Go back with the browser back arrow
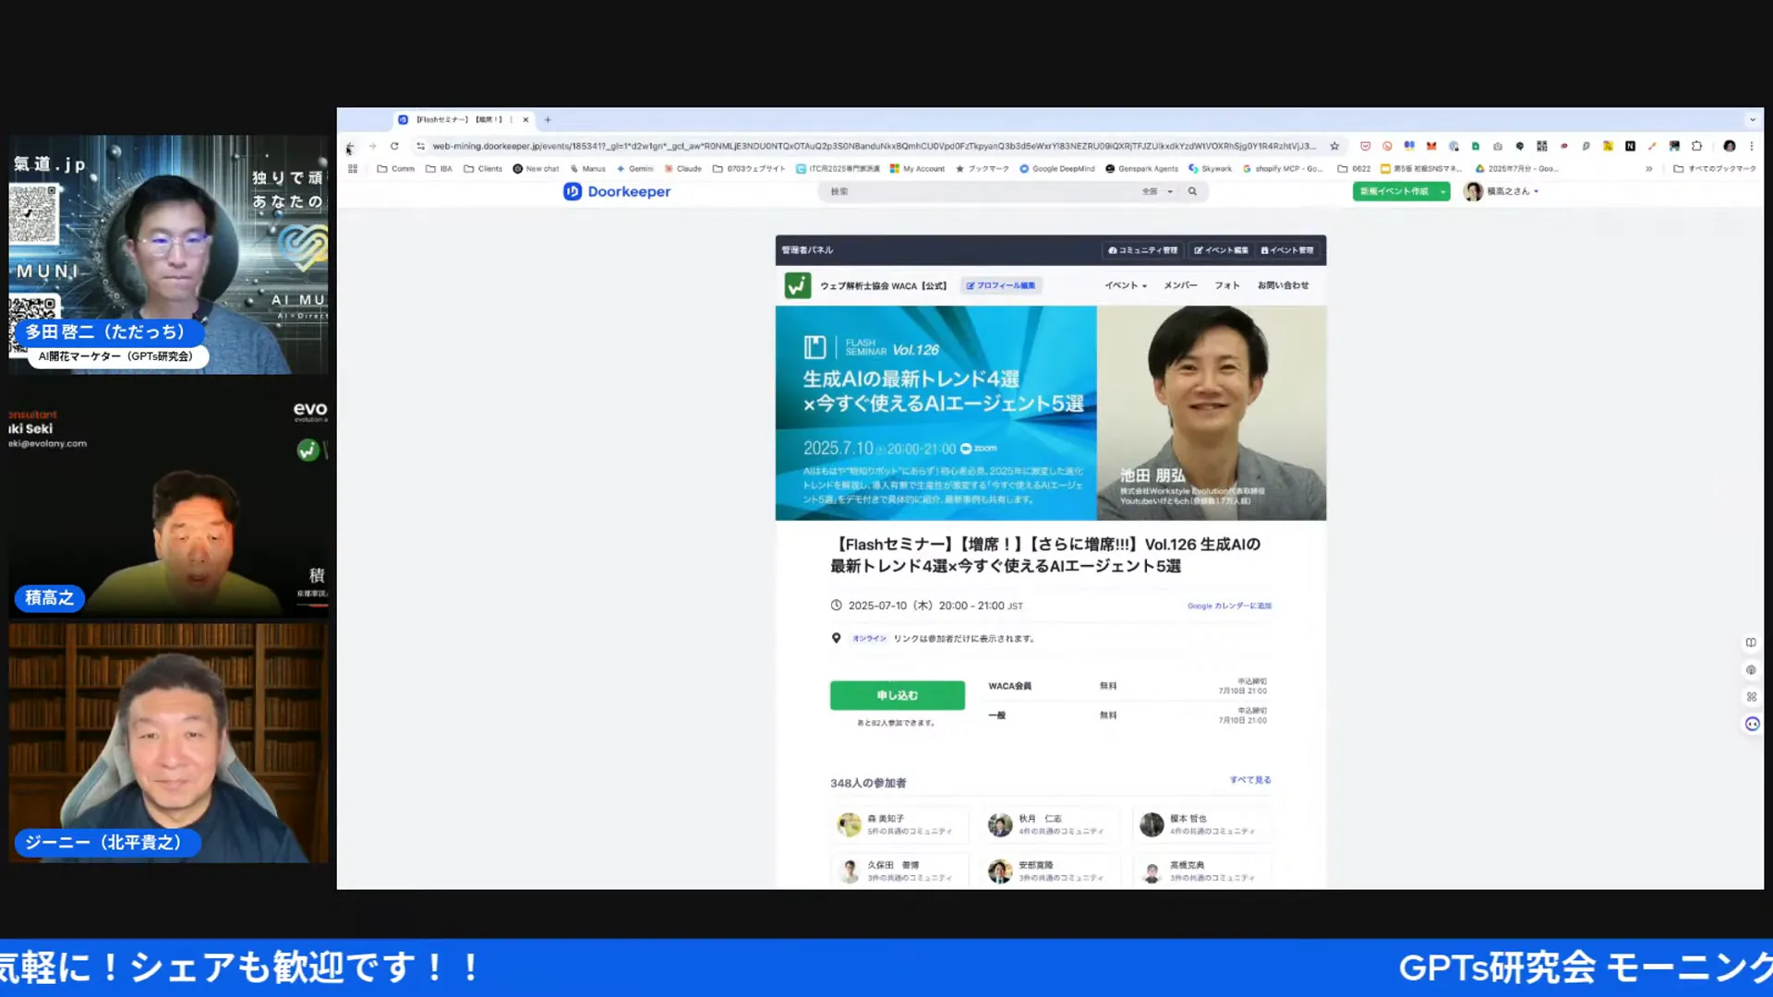1773x997 pixels. tap(350, 147)
